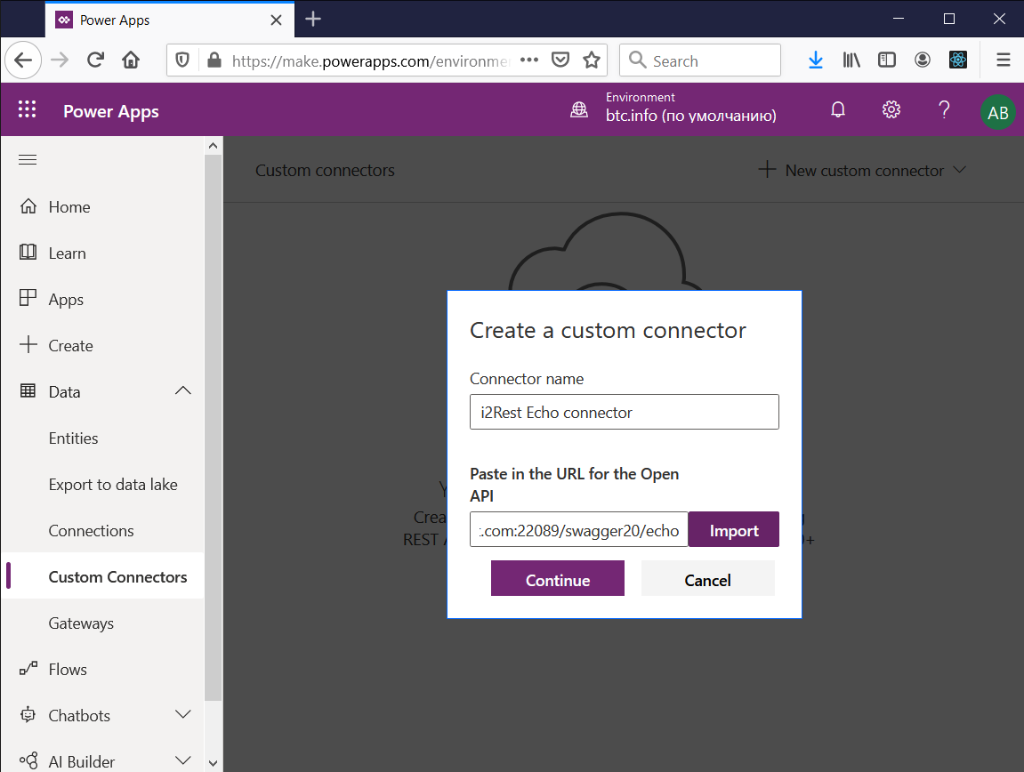Viewport: 1024px width, 772px height.
Task: Click the Apps grid icon in sidebar
Action: click(x=28, y=298)
